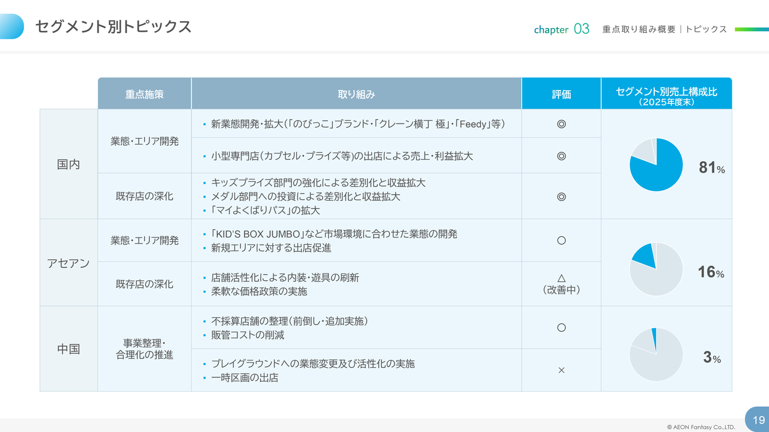The height and width of the screenshot is (432, 769).
Task: Click the double-circle rating for 小型専門店 row
Action: (561, 156)
